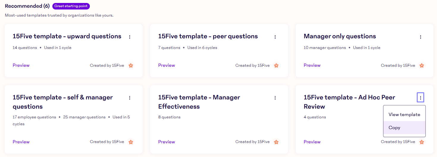Click 15Five logo on self & manager card
Image resolution: width=437 pixels, height=157 pixels.
[x=131, y=142]
